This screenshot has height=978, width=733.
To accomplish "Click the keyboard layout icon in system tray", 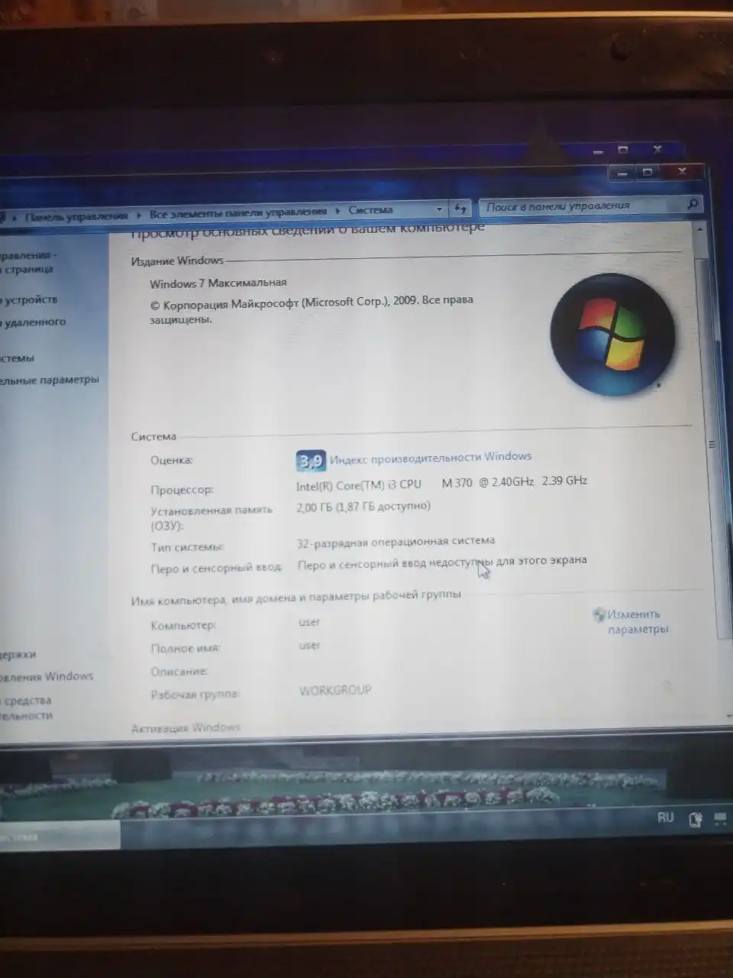I will click(696, 819).
